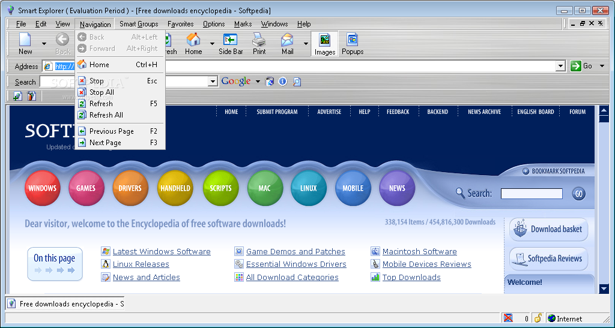Choose Next Page in Navigation menu
615x328 pixels.
[120, 143]
